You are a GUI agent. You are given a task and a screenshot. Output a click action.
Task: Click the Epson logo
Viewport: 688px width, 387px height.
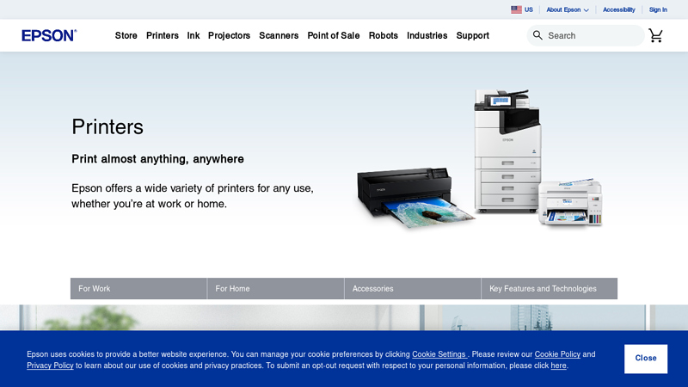point(49,35)
